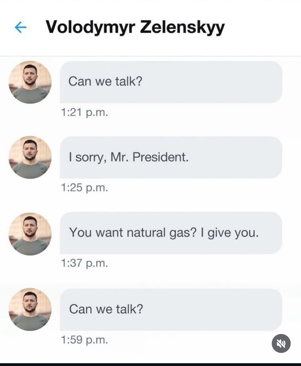The width and height of the screenshot is (301, 366).
Task: Tap avatar next to 'I sorry, Mr. President.'
Action: point(30,157)
